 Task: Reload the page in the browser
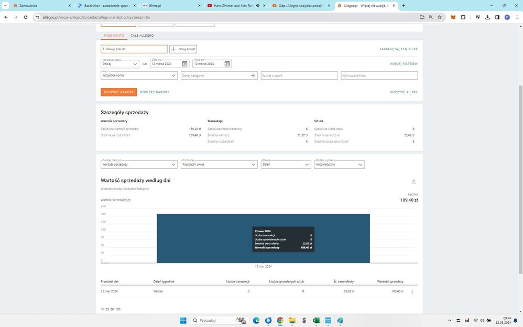[25, 17]
